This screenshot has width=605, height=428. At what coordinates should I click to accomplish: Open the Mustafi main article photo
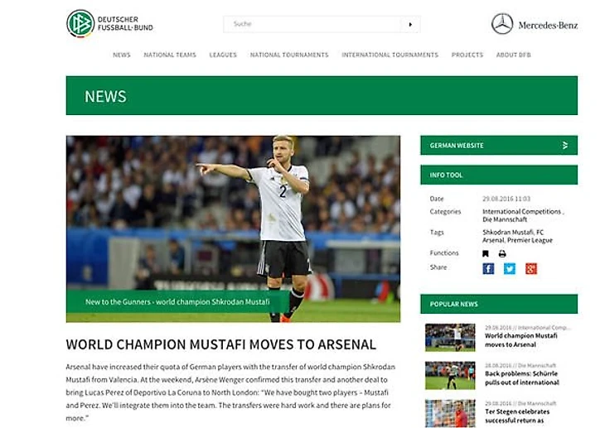pyautogui.click(x=233, y=228)
